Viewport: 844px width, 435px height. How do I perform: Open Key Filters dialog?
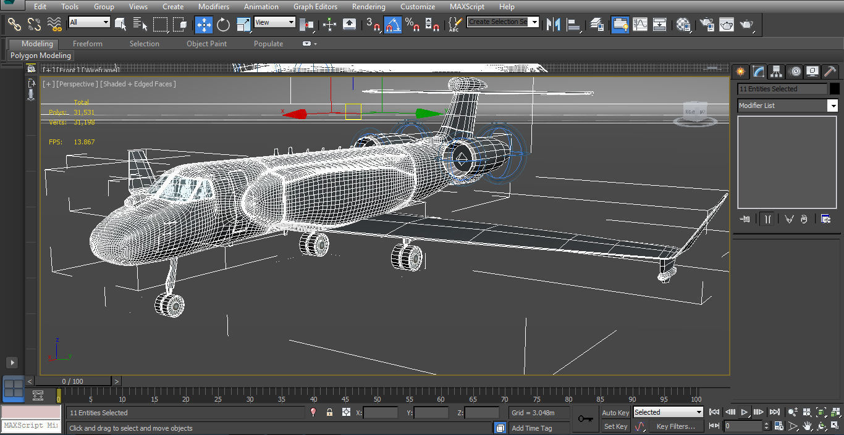tap(675, 426)
